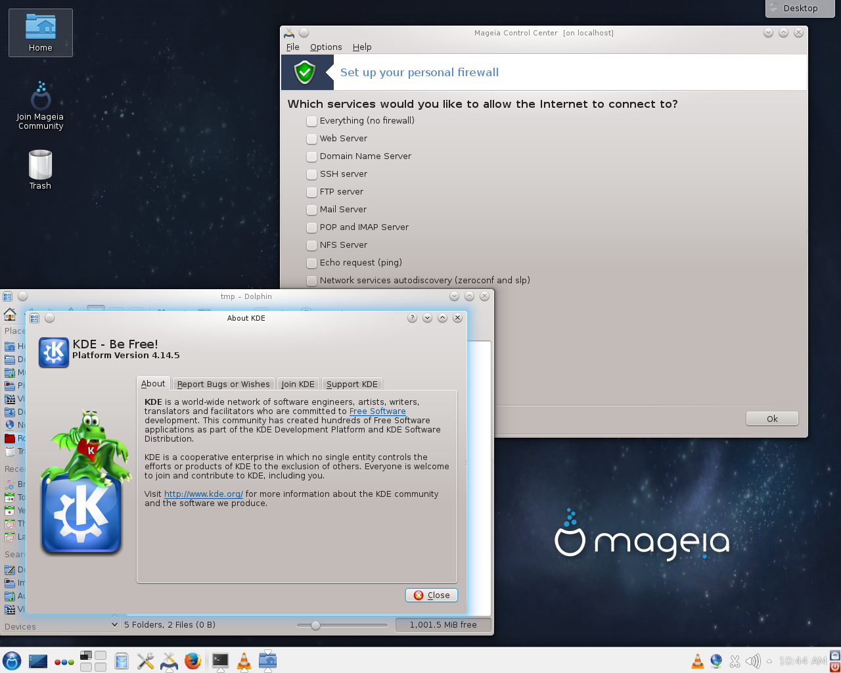Switch to the terminal task in the taskbar
Image resolution: width=841 pixels, height=673 pixels.
(x=220, y=661)
